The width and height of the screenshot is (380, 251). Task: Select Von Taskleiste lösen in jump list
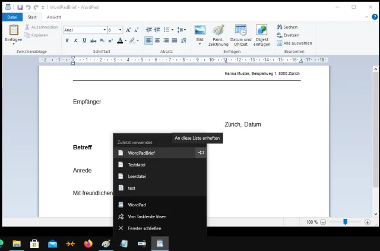click(x=147, y=217)
